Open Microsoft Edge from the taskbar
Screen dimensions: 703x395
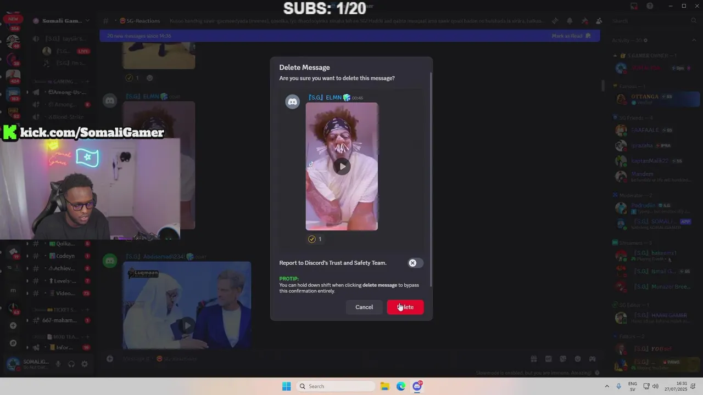pyautogui.click(x=401, y=386)
